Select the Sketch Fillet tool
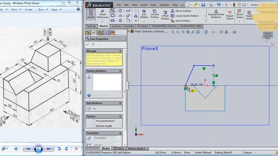The height and width of the screenshot is (156, 278). pos(128,20)
